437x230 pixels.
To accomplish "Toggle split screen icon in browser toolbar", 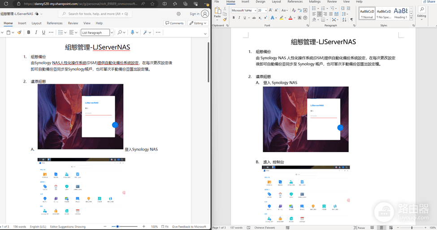I will coord(164,4).
